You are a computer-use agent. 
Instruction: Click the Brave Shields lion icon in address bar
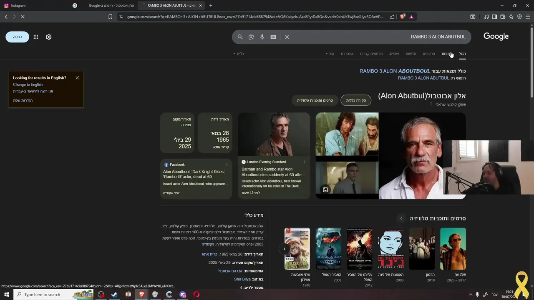[x=402, y=17]
